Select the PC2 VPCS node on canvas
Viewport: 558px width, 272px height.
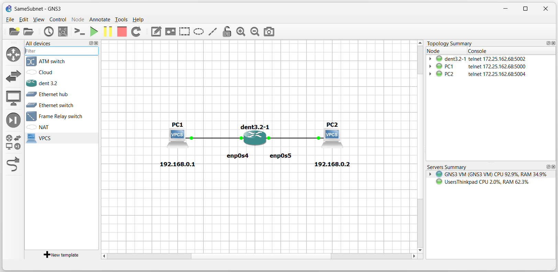[x=332, y=138]
